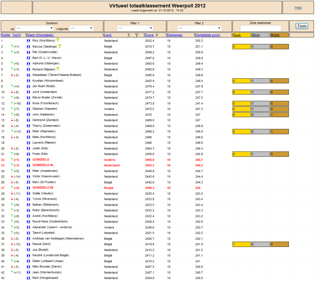Select the Top10 header link
Image resolution: width=315 pixels, height=281 pixels.
(16, 35)
